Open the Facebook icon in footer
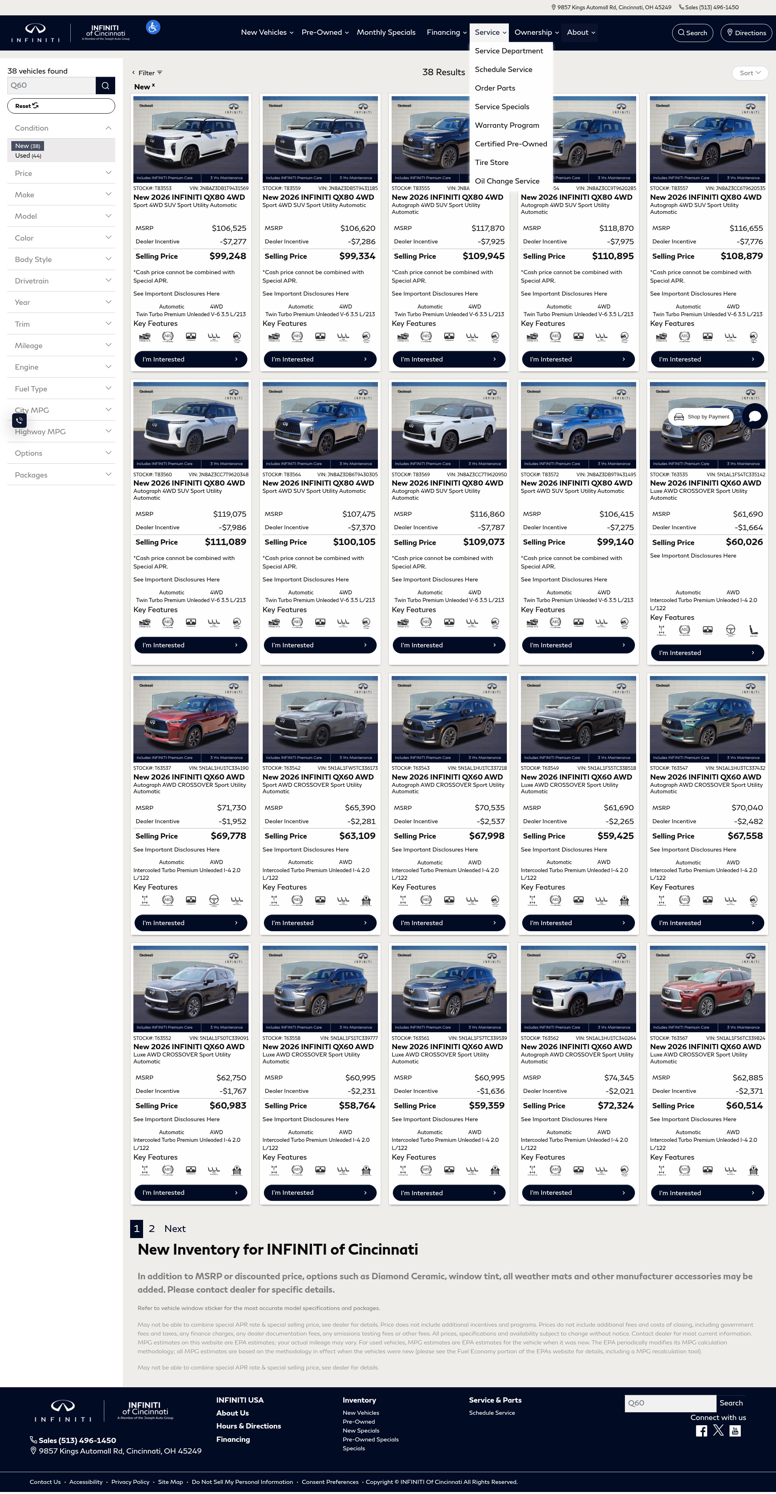The width and height of the screenshot is (776, 1494). [701, 1431]
